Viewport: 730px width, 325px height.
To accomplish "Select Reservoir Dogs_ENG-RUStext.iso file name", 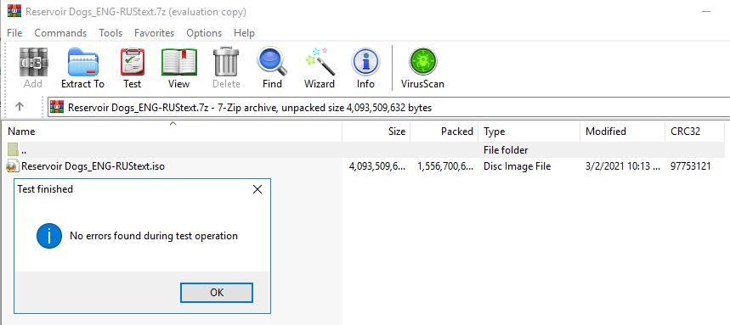I will click(x=93, y=166).
